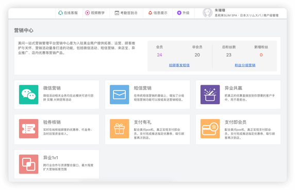The width and height of the screenshot is (295, 190).
Task: Open the red 异业1v1 overlapping squares icon
Action: 28,164
